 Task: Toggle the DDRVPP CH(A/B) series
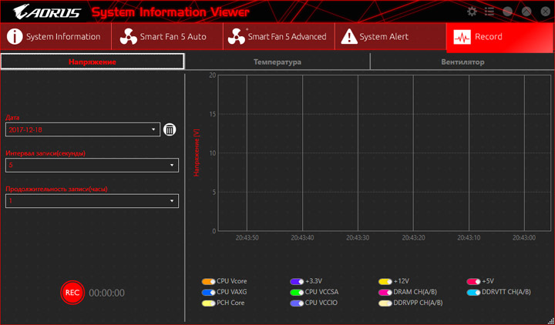[x=385, y=303]
